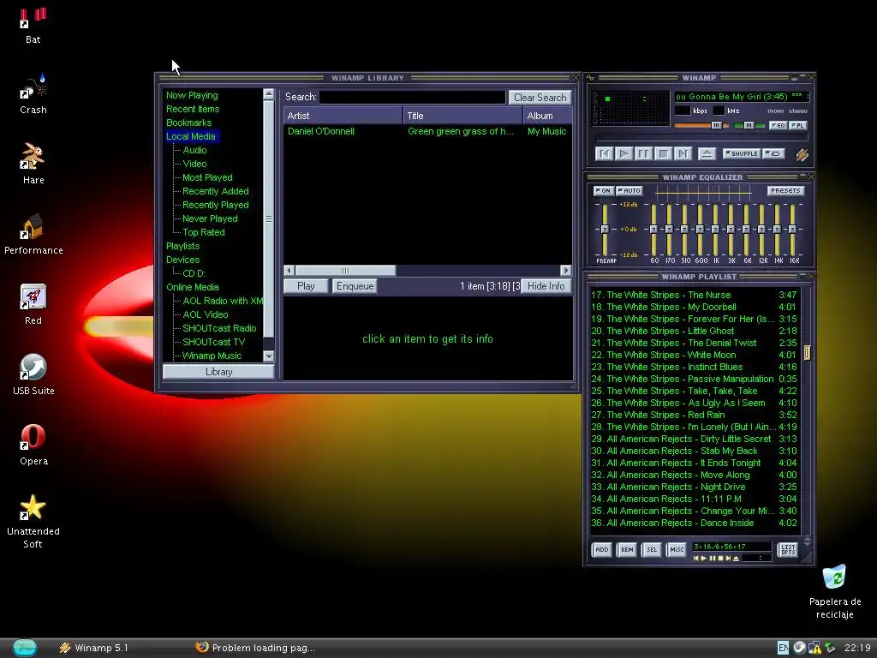Select Local Media in library tree

pos(191,136)
